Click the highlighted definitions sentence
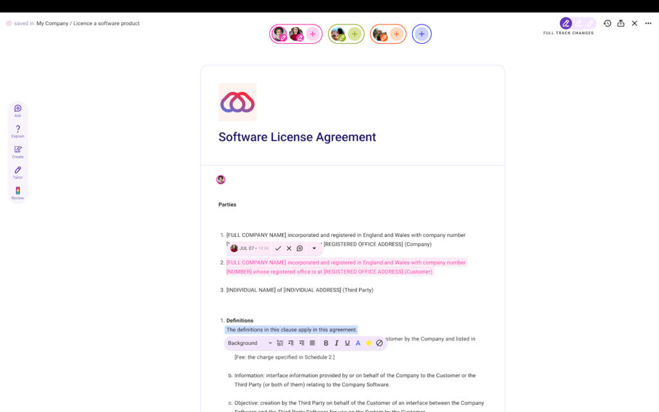This screenshot has height=412, width=659. tap(292, 330)
